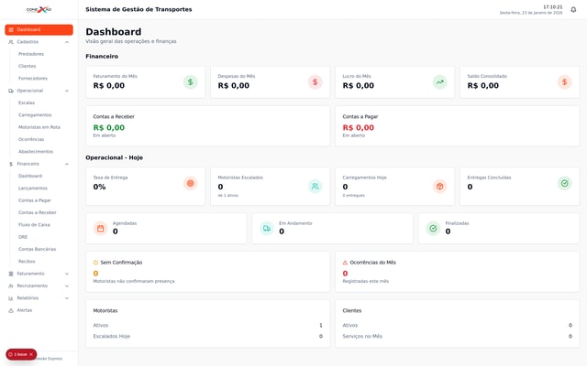Dismiss the red 1 Issue badge

click(x=31, y=354)
